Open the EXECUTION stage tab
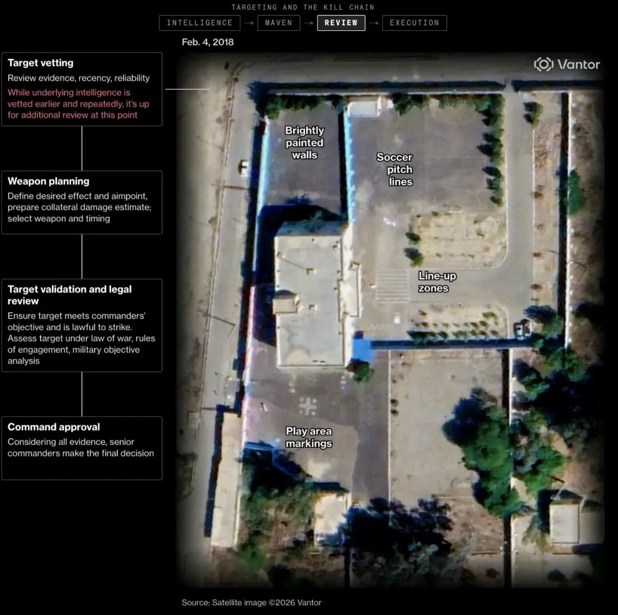 [414, 23]
